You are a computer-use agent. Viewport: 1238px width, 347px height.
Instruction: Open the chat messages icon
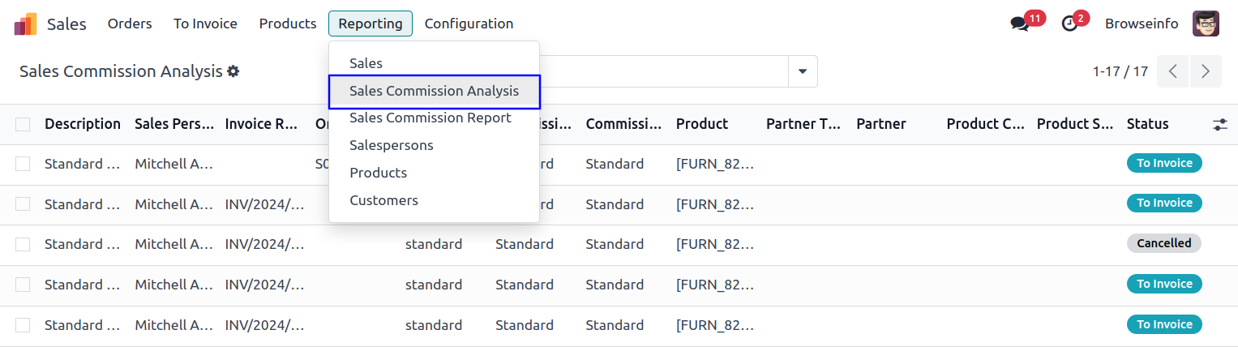pyautogui.click(x=1019, y=24)
